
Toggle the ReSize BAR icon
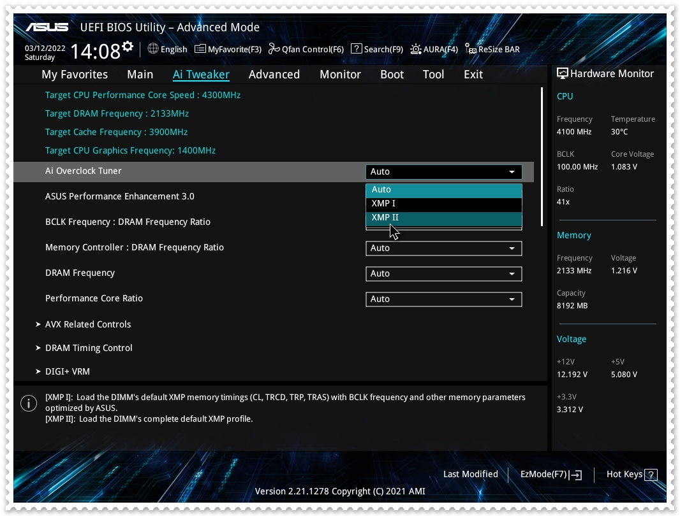pyautogui.click(x=471, y=48)
